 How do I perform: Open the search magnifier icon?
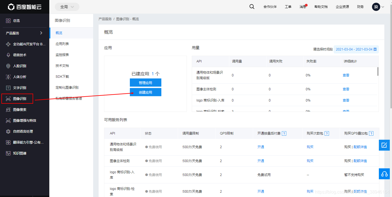(252, 7)
